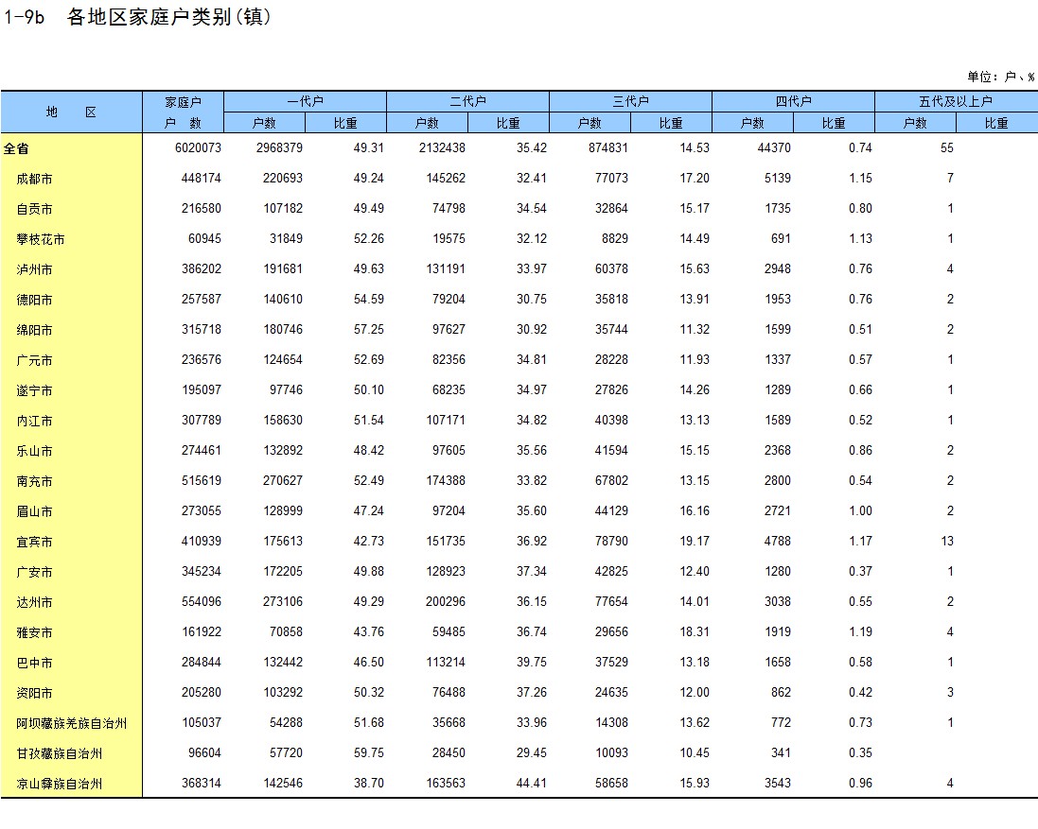Viewport: 1038px width, 829px height.
Task: Click the value 1.19 for 雅安市
Action: tap(861, 632)
